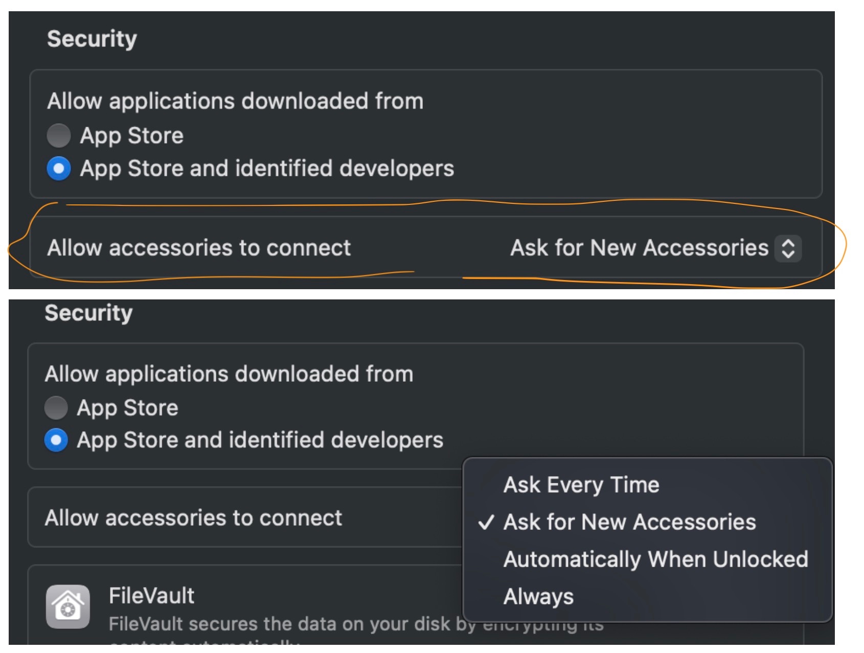Pick Automatically When Unlocked in the menu
This screenshot has height=653, width=864.
tap(655, 559)
